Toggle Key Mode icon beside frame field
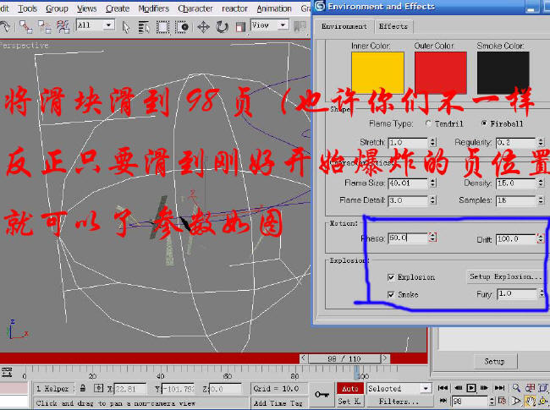Viewport: 550px width, 410px height. pyautogui.click(x=443, y=400)
